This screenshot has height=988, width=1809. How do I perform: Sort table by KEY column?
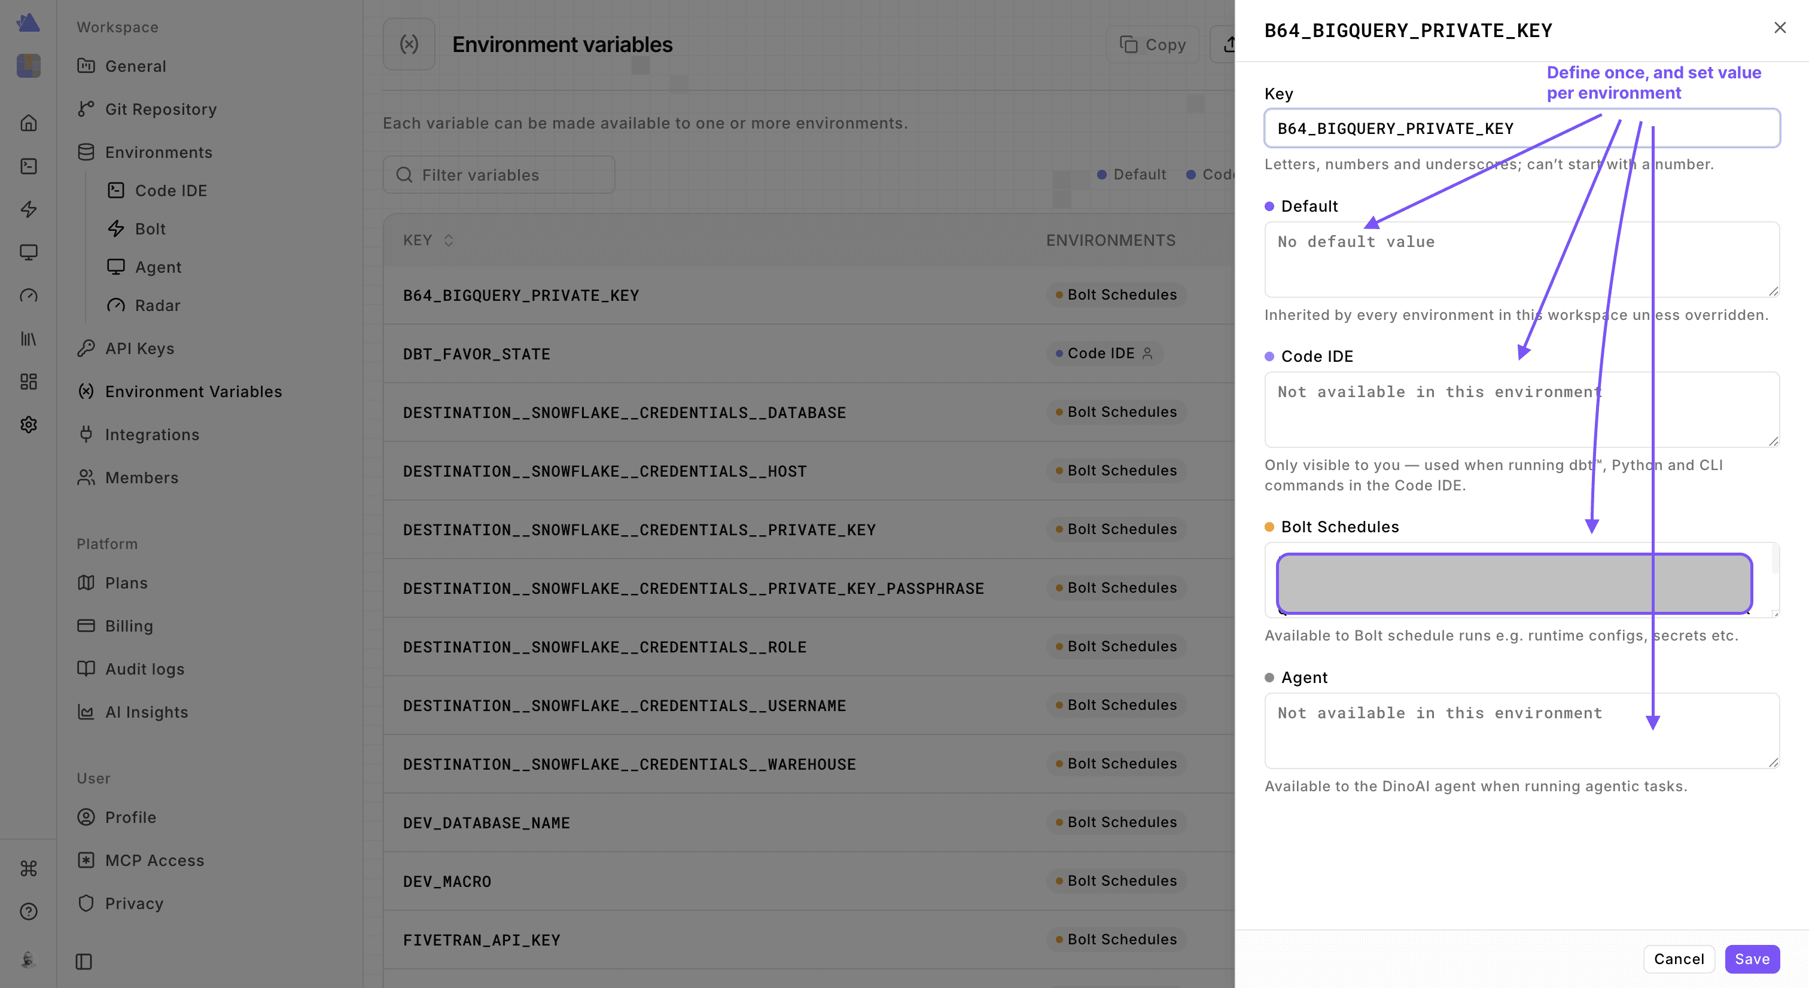pyautogui.click(x=428, y=240)
